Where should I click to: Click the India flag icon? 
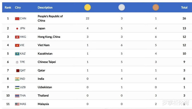click(x=17, y=79)
